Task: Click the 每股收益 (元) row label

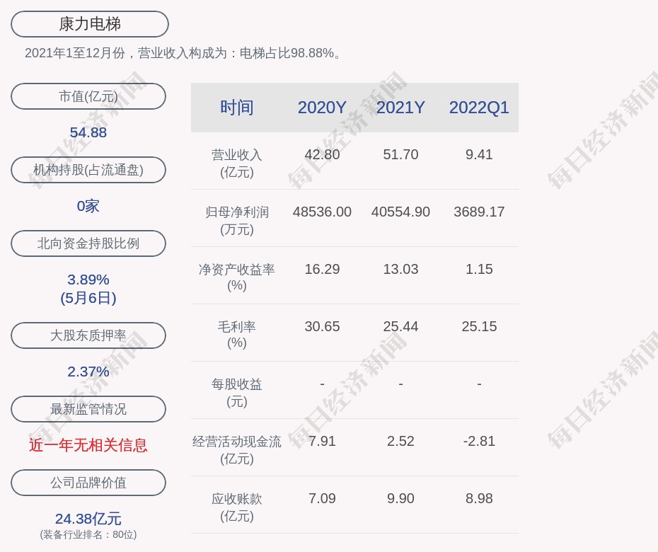Action: (237, 393)
